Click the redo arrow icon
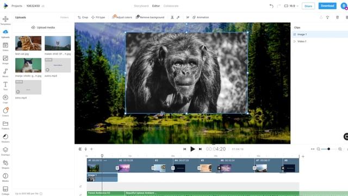The height and width of the screenshot is (196, 348). coord(279,6)
